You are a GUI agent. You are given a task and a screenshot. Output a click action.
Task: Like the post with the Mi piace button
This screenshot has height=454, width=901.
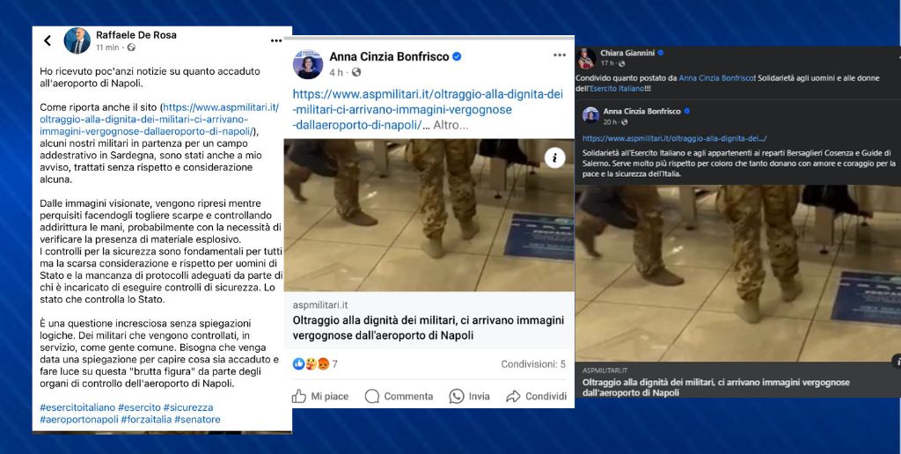point(320,396)
